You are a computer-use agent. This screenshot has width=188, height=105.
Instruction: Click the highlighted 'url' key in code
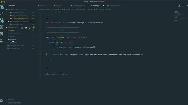pyautogui.click(x=87, y=55)
